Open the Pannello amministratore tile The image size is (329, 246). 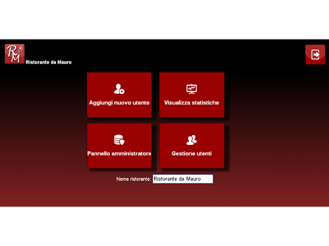click(x=120, y=145)
